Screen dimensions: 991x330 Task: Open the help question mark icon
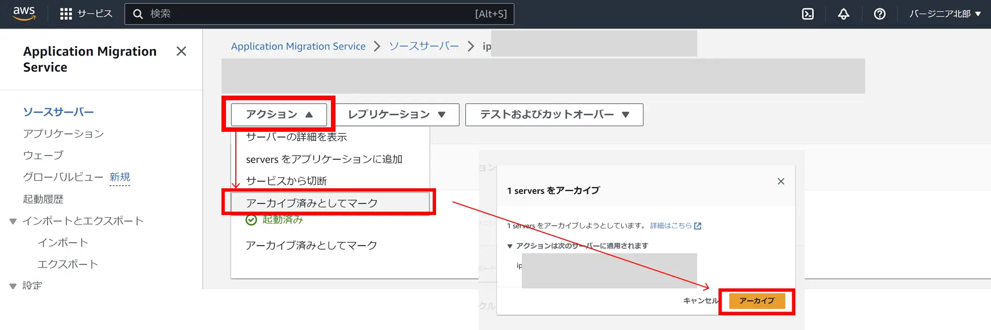click(x=880, y=14)
